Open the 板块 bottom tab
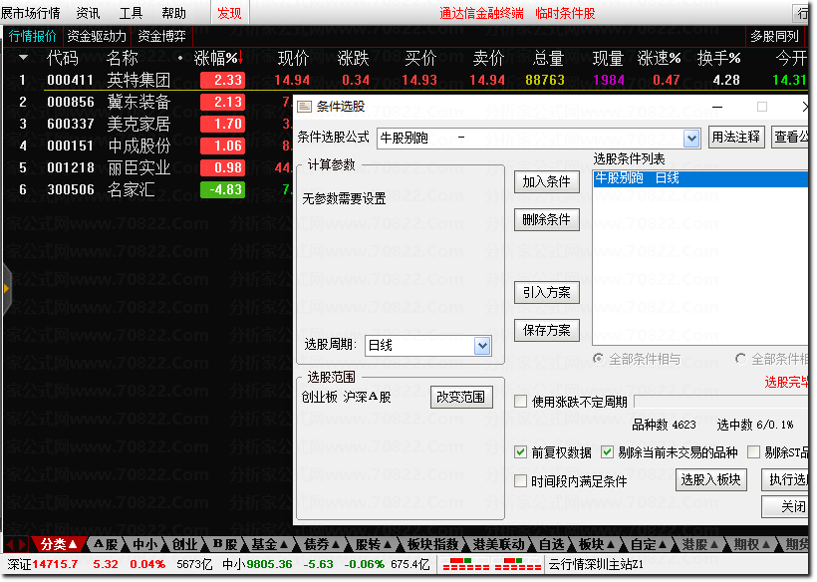Viewport: 817px width, 582px height. click(596, 544)
